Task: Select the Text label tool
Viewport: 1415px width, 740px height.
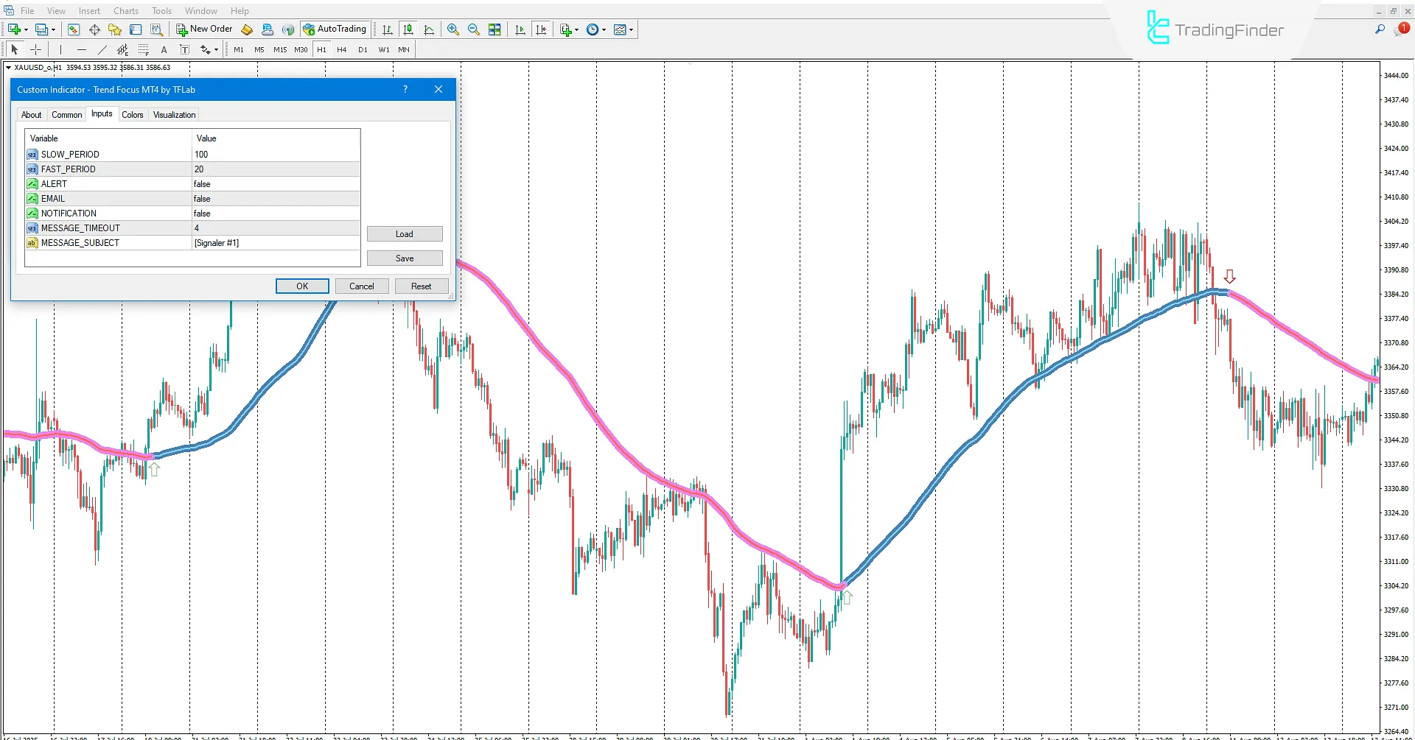Action: [185, 49]
